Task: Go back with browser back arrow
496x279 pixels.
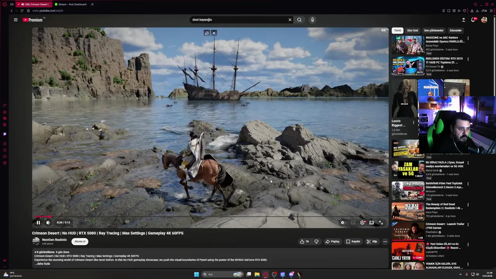Action: [11, 11]
